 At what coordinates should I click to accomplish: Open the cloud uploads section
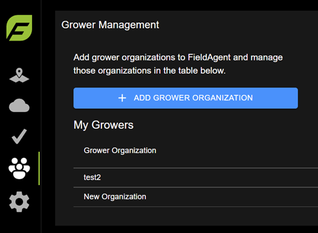click(x=19, y=105)
